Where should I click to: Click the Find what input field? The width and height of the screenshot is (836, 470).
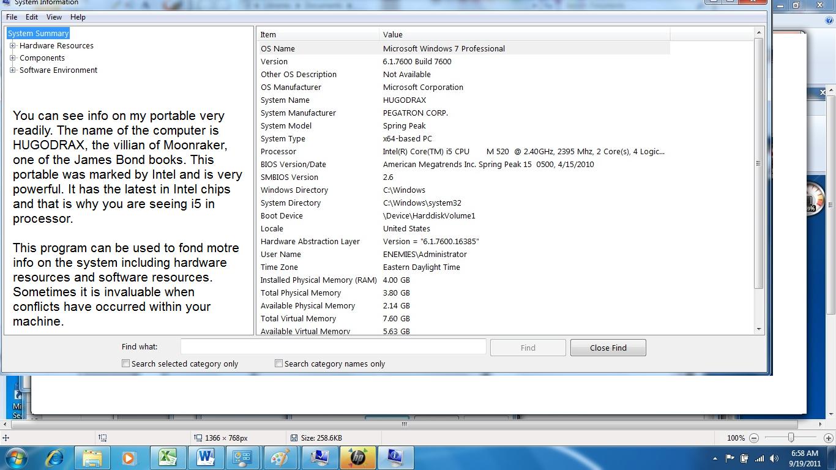(334, 347)
